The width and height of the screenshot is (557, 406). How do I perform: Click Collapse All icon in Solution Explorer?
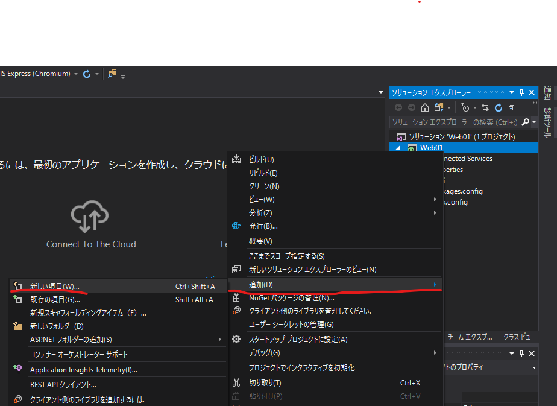point(512,107)
